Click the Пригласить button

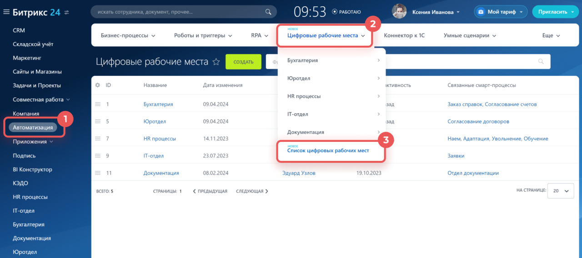(x=555, y=12)
